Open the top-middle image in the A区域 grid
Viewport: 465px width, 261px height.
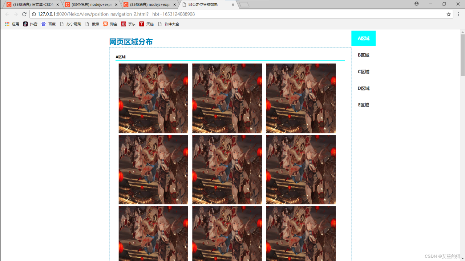click(x=227, y=98)
